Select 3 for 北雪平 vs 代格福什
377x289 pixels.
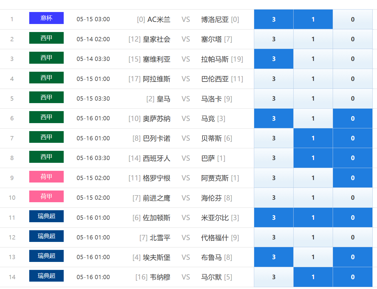[274, 237]
